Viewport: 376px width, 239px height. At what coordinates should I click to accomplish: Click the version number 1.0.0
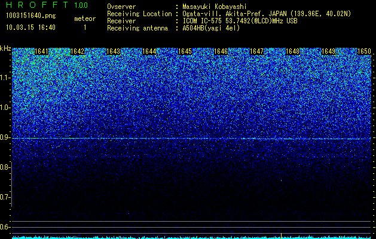(81, 5)
